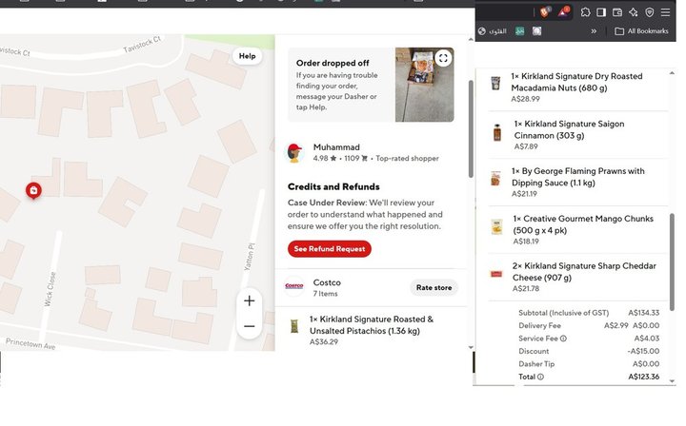
Task: Click the Top-rated shopper label
Action: (x=407, y=159)
